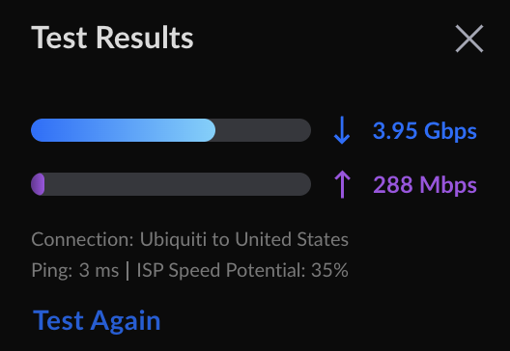The height and width of the screenshot is (351, 510).
Task: Click the Gbps unit label
Action: tap(450, 131)
